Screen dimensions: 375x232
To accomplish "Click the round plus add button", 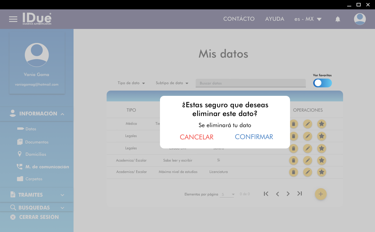I will pos(321,194).
